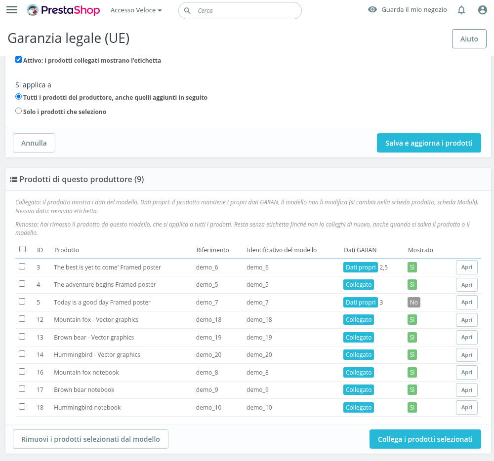Viewport: 494px width, 461px height.
Task: Click Collega i prodotti selezionati
Action: coord(425,439)
